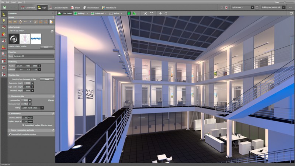Click the green 3D view square icon
Image resolution: width=295 pixels, height=166 pixels.
click(x=129, y=13)
